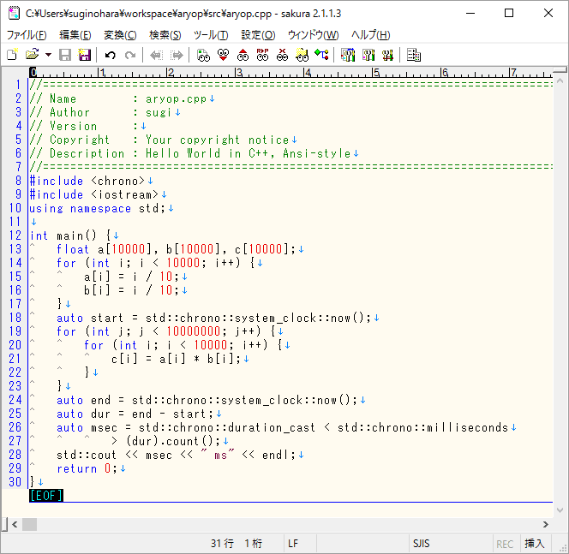Open type-specific settings icon
The image size is (569, 554).
point(368,55)
